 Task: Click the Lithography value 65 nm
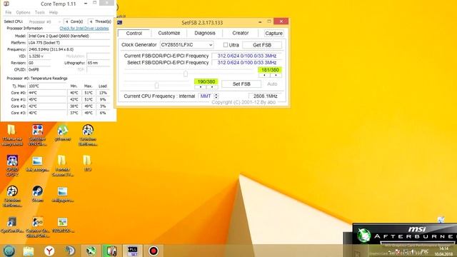tap(99, 63)
